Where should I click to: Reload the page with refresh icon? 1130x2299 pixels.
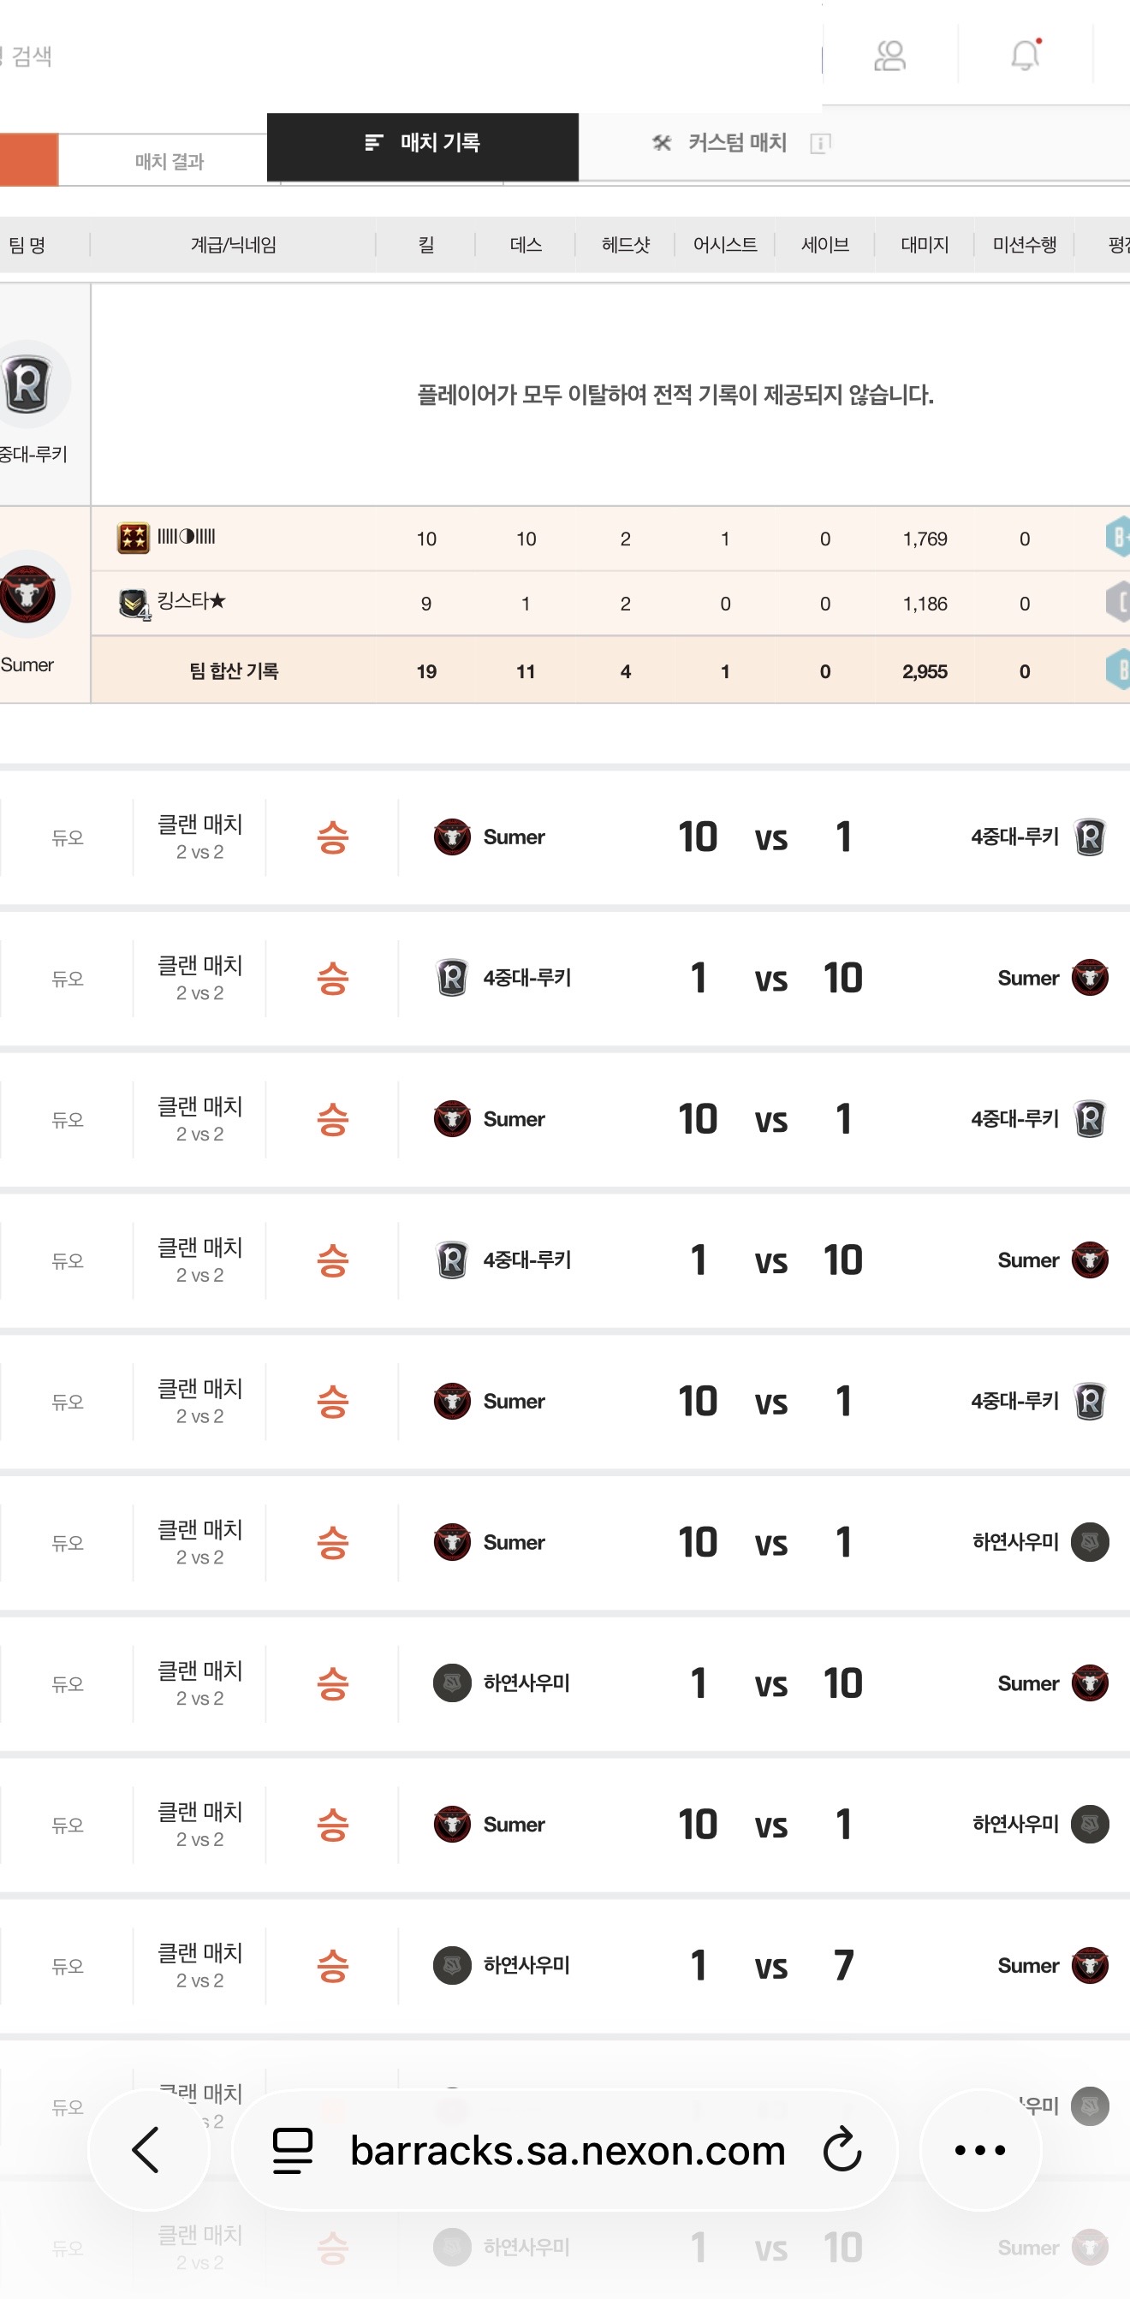point(842,2149)
